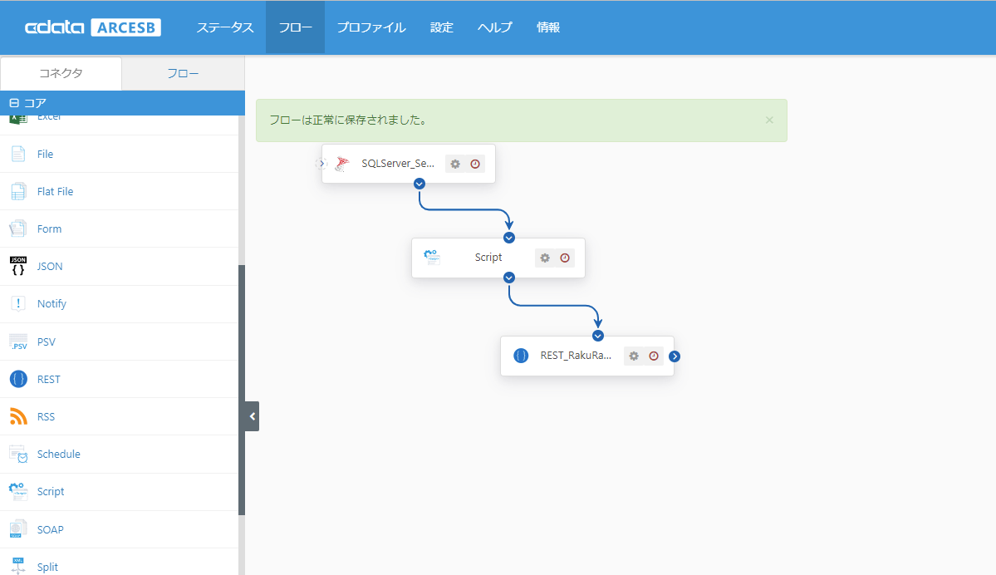Select the JSON connector icon

pos(18,266)
